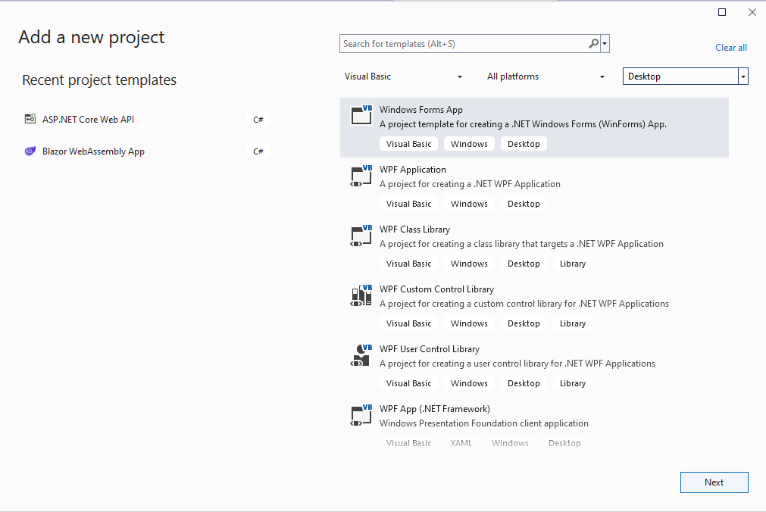Choose the WPF Custom Control Library title
Screen dimensions: 766x512
pos(436,289)
